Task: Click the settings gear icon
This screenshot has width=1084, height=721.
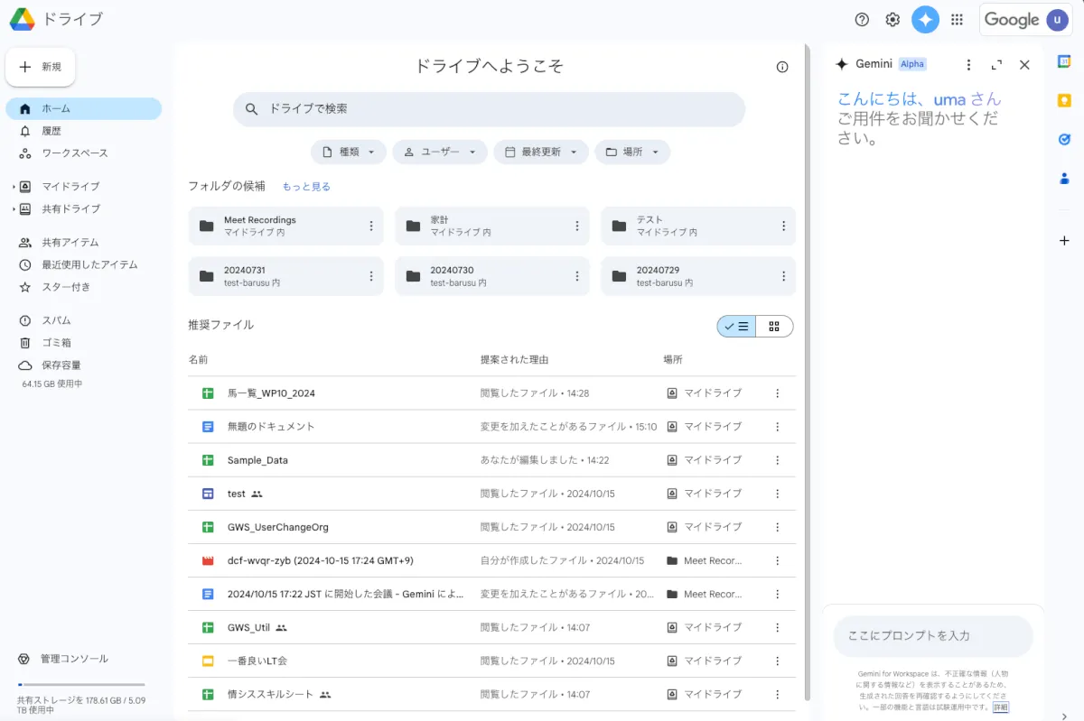Action: (892, 20)
